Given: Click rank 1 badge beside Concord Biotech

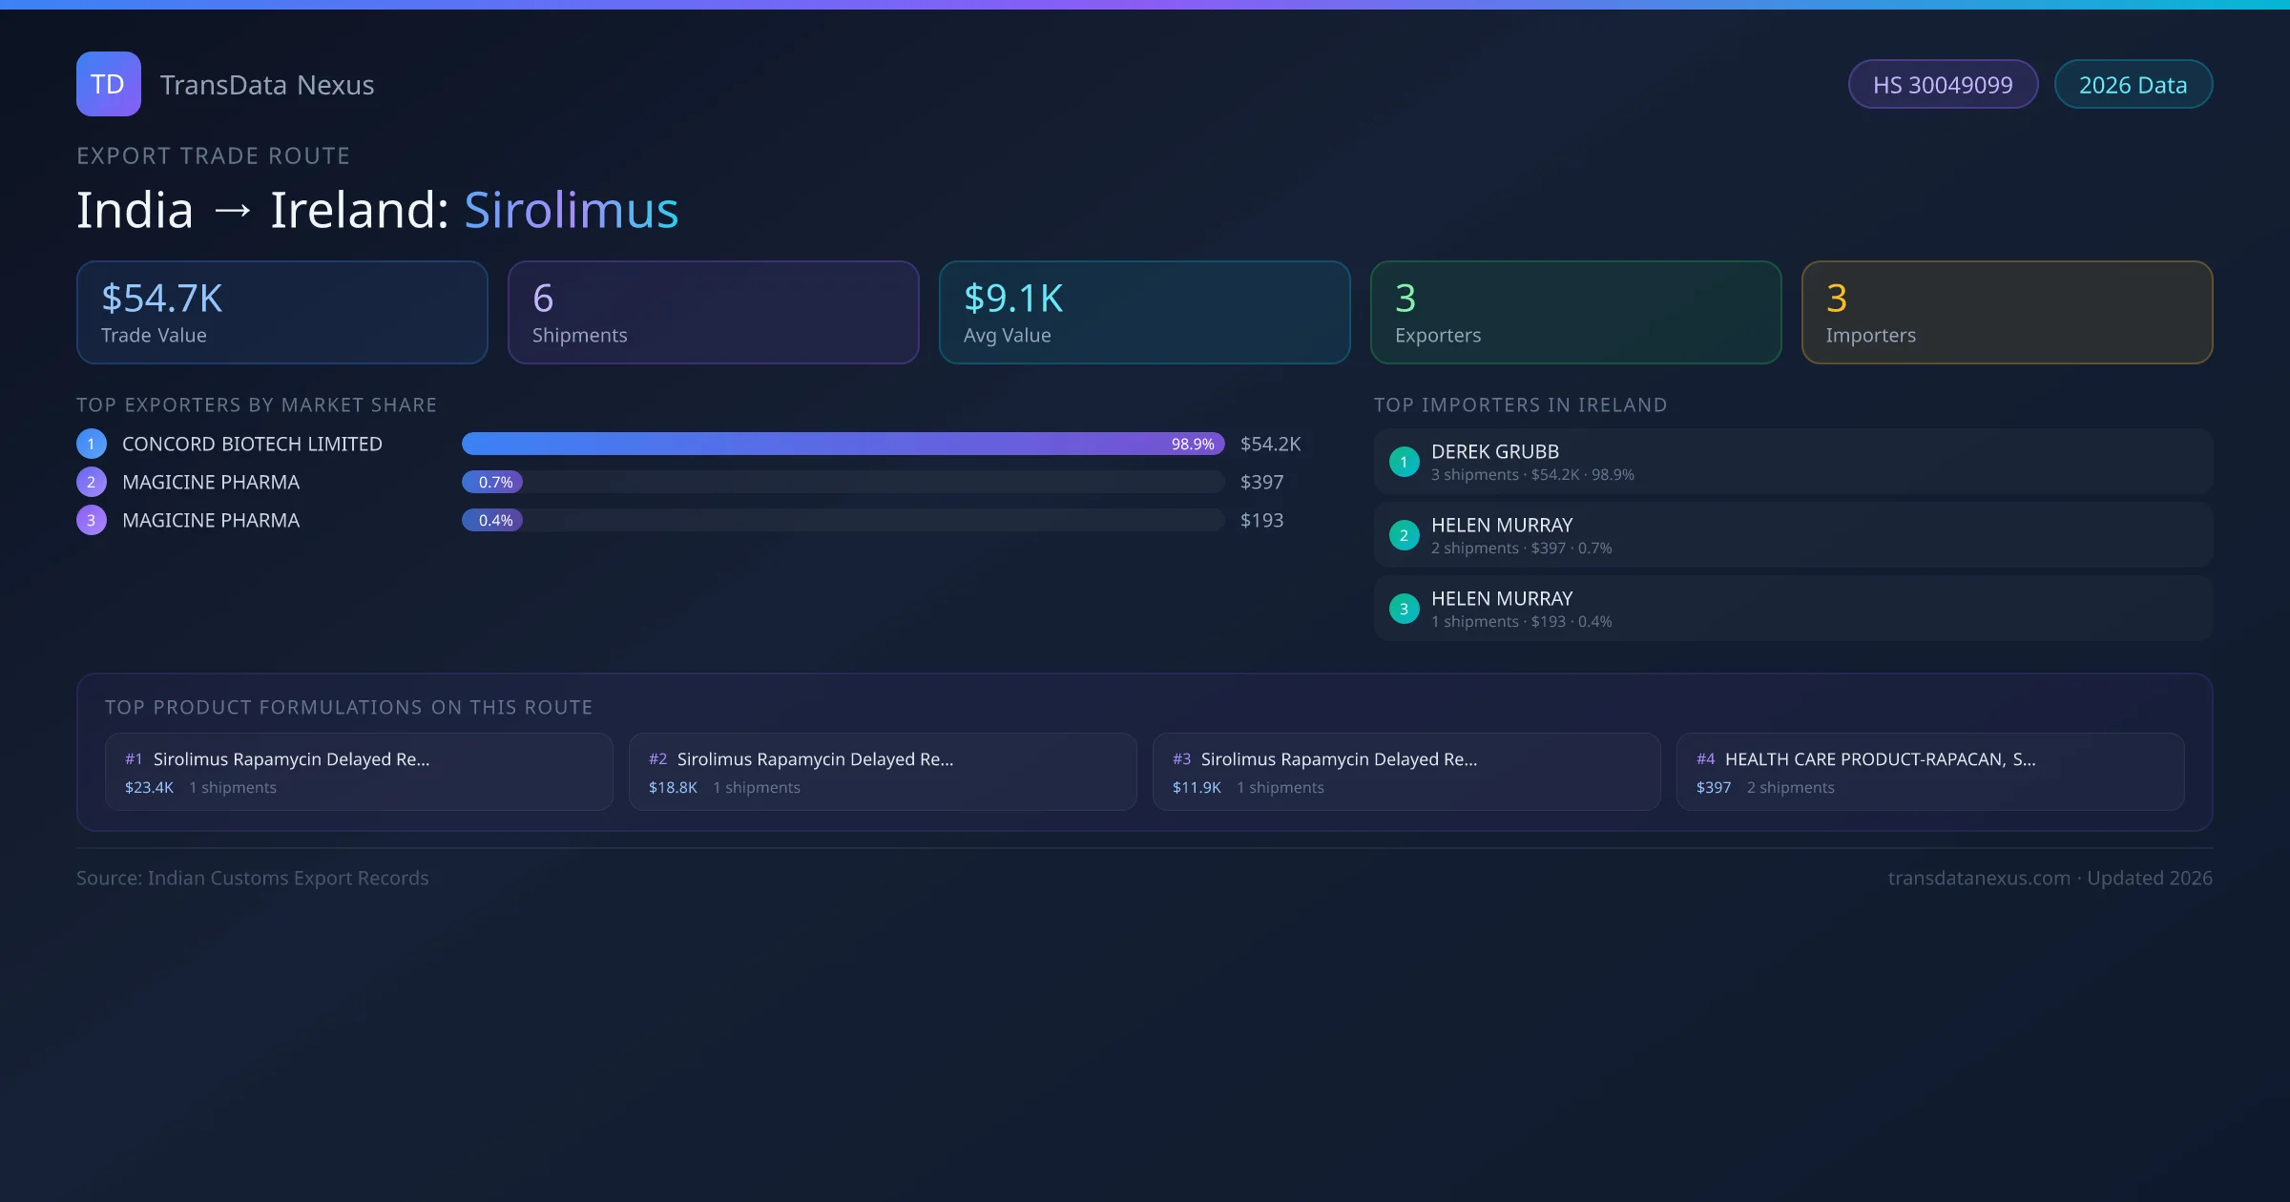Looking at the screenshot, I should click(92, 444).
